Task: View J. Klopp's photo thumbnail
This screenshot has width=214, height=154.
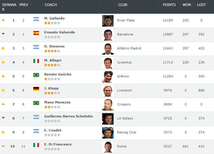Action: pyautogui.click(x=108, y=91)
